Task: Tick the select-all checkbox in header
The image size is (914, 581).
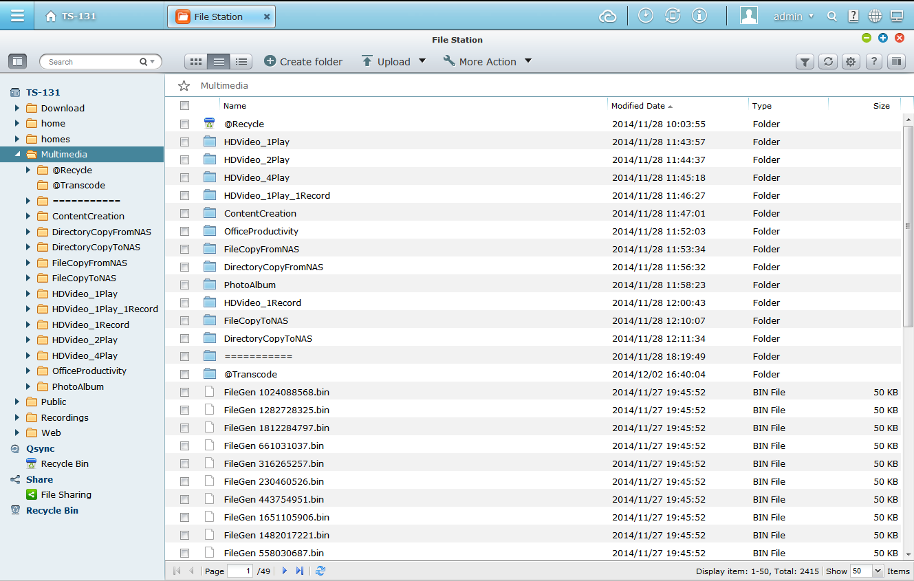Action: 184,106
